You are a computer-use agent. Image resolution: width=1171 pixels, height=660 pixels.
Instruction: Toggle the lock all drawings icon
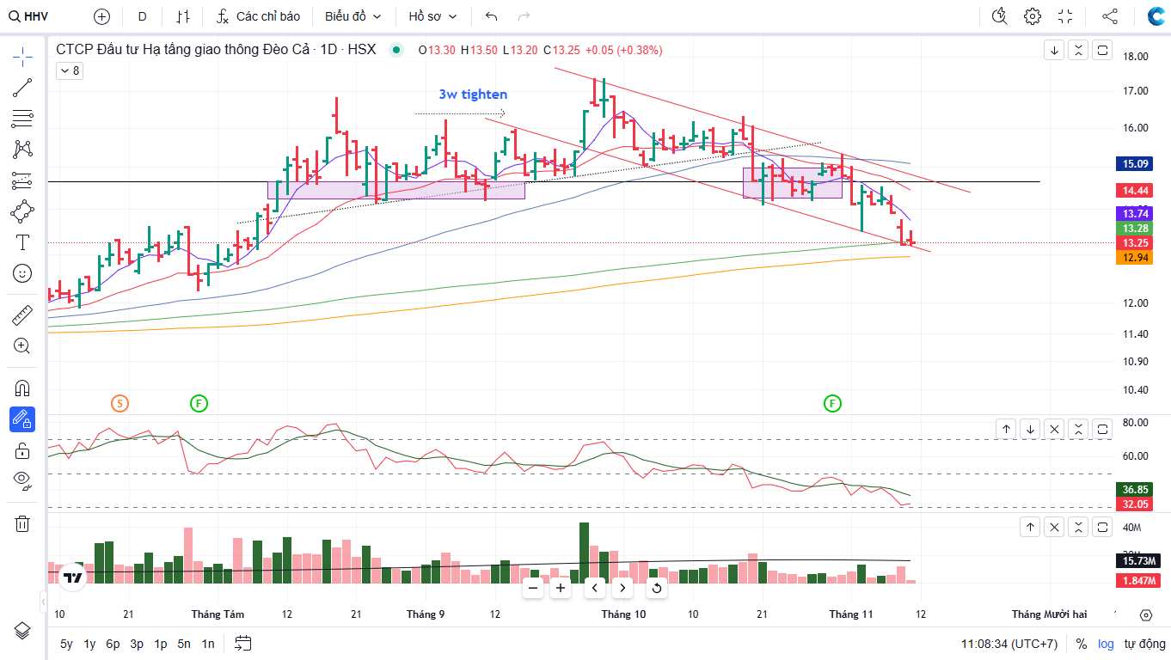pyautogui.click(x=22, y=450)
